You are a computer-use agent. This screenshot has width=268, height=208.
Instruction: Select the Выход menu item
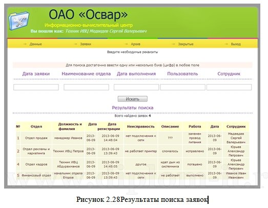point(236,44)
